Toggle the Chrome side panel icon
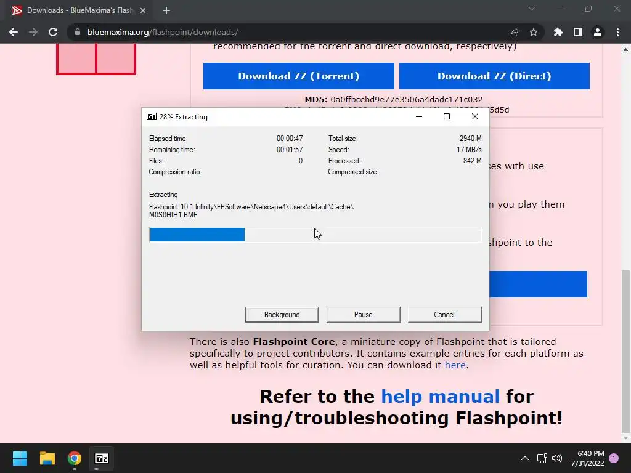 [x=578, y=32]
